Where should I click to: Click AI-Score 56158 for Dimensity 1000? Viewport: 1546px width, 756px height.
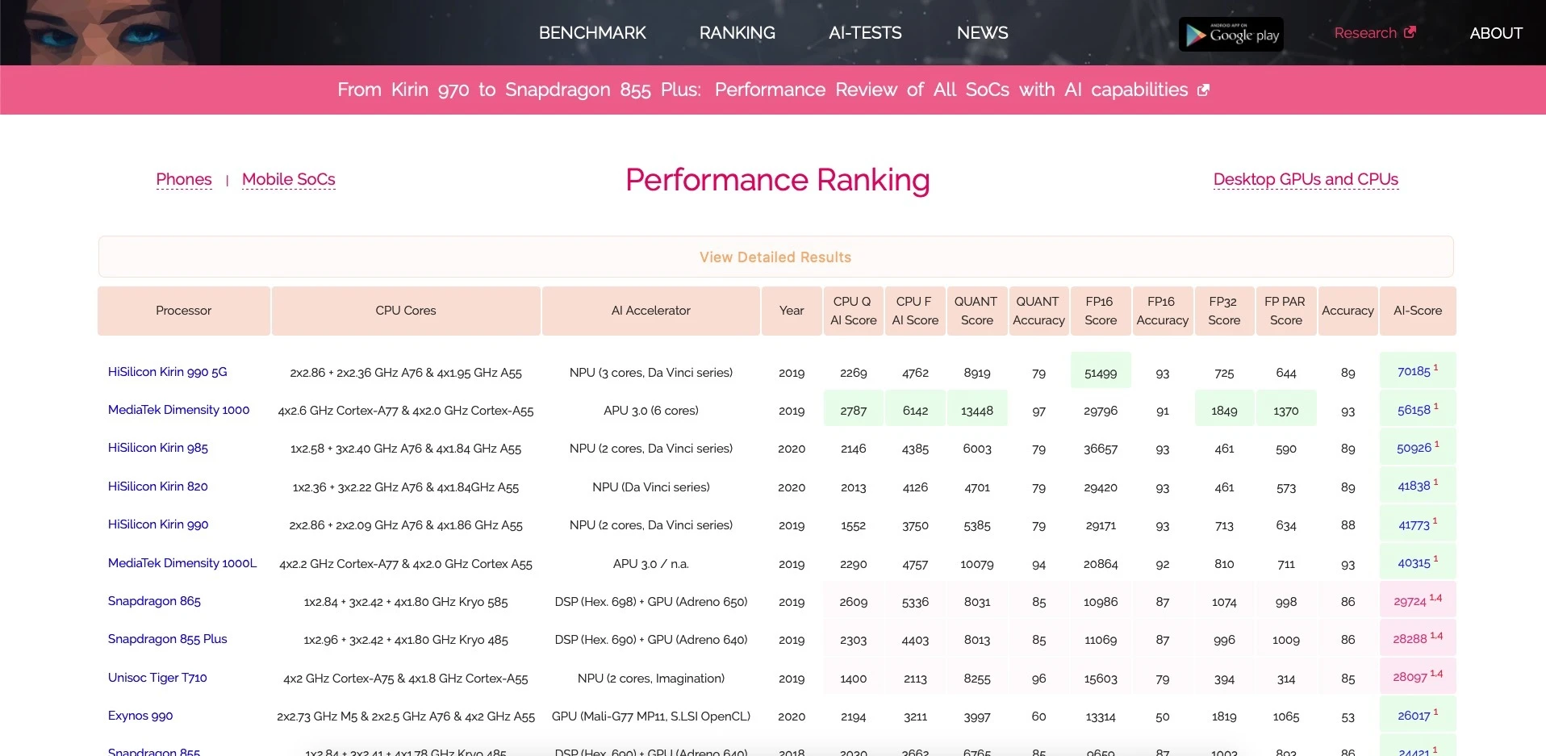(x=1418, y=410)
